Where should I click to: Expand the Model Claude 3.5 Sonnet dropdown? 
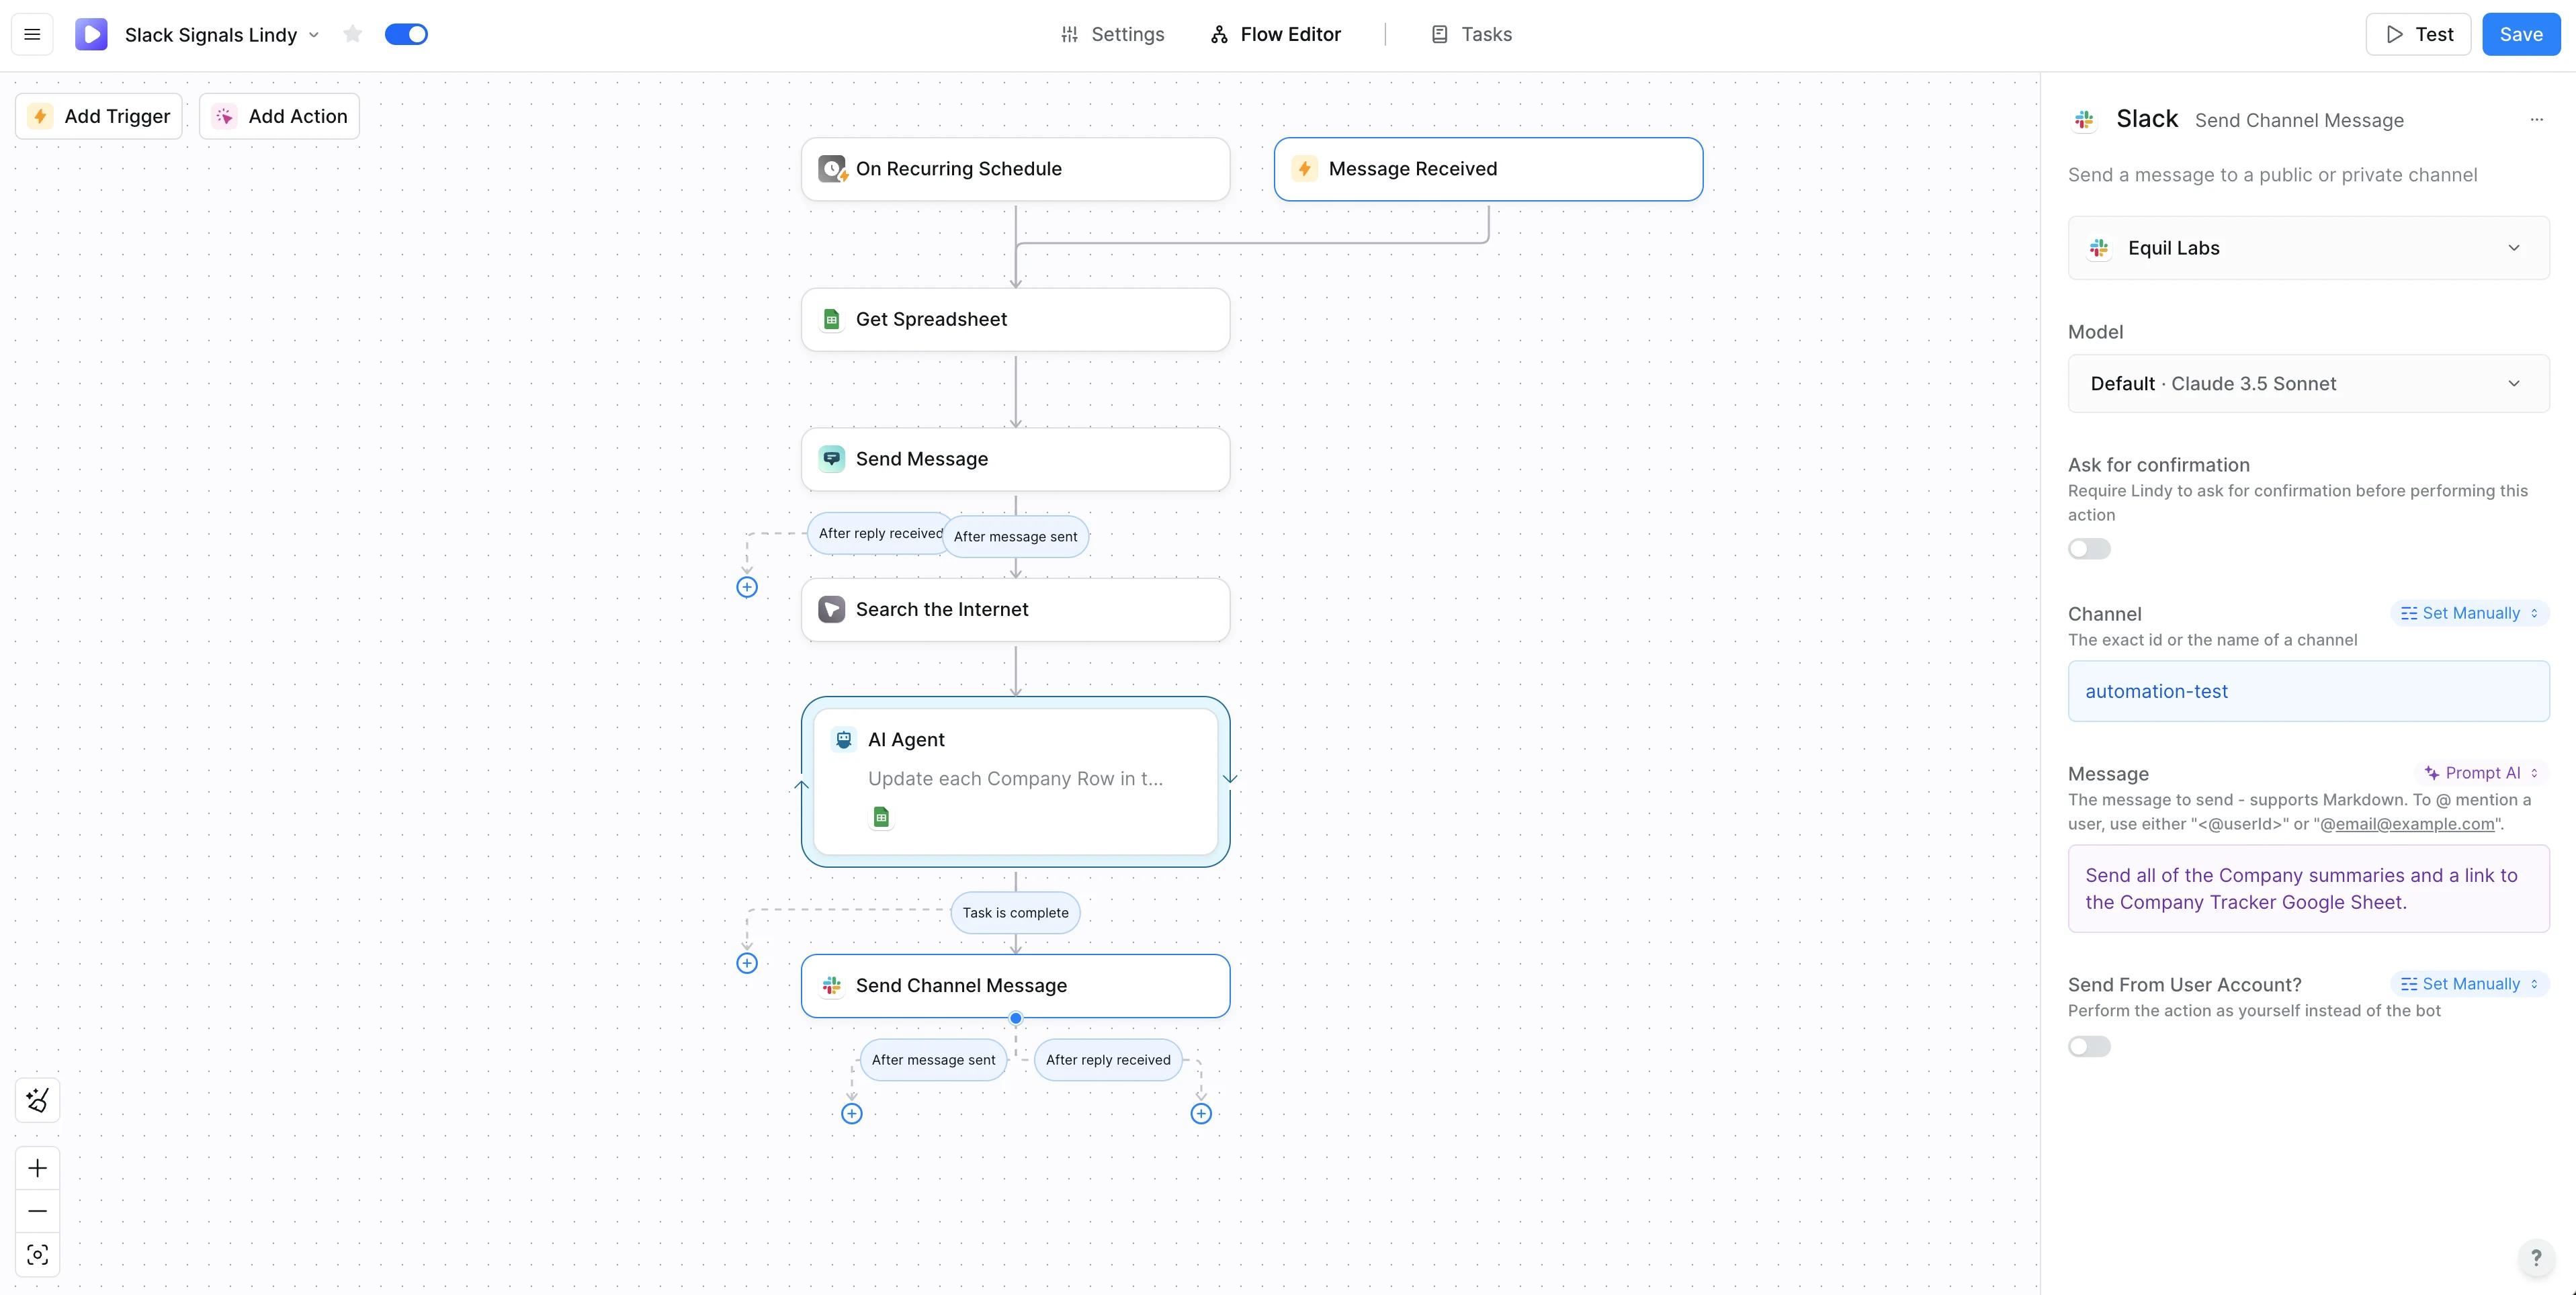[2308, 384]
